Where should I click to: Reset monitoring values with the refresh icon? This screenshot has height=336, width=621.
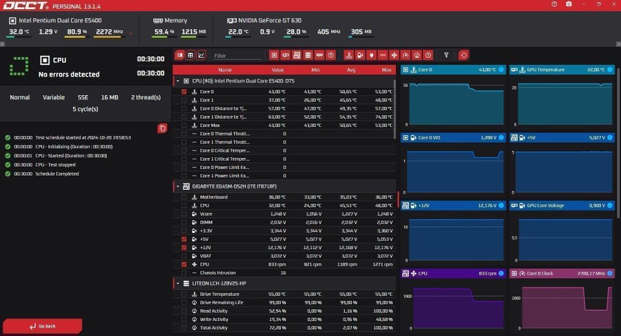[x=464, y=55]
